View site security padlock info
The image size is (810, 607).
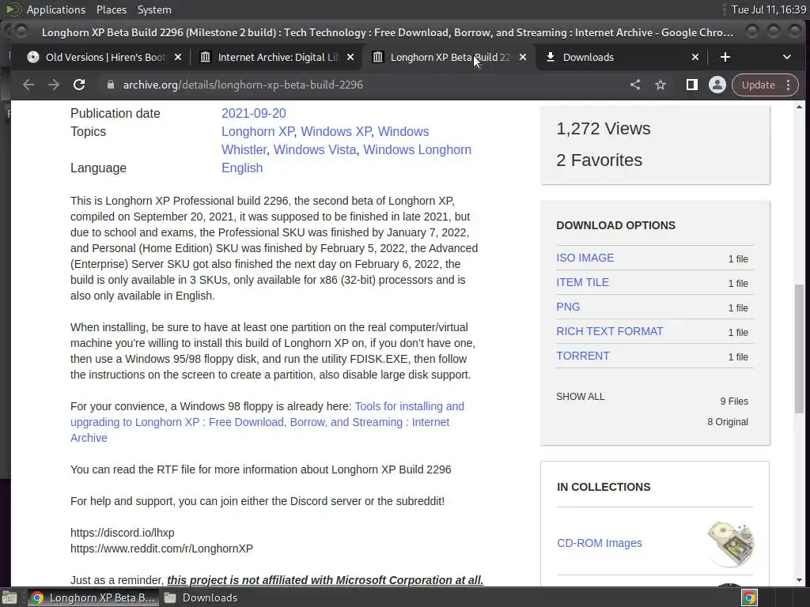click(110, 85)
